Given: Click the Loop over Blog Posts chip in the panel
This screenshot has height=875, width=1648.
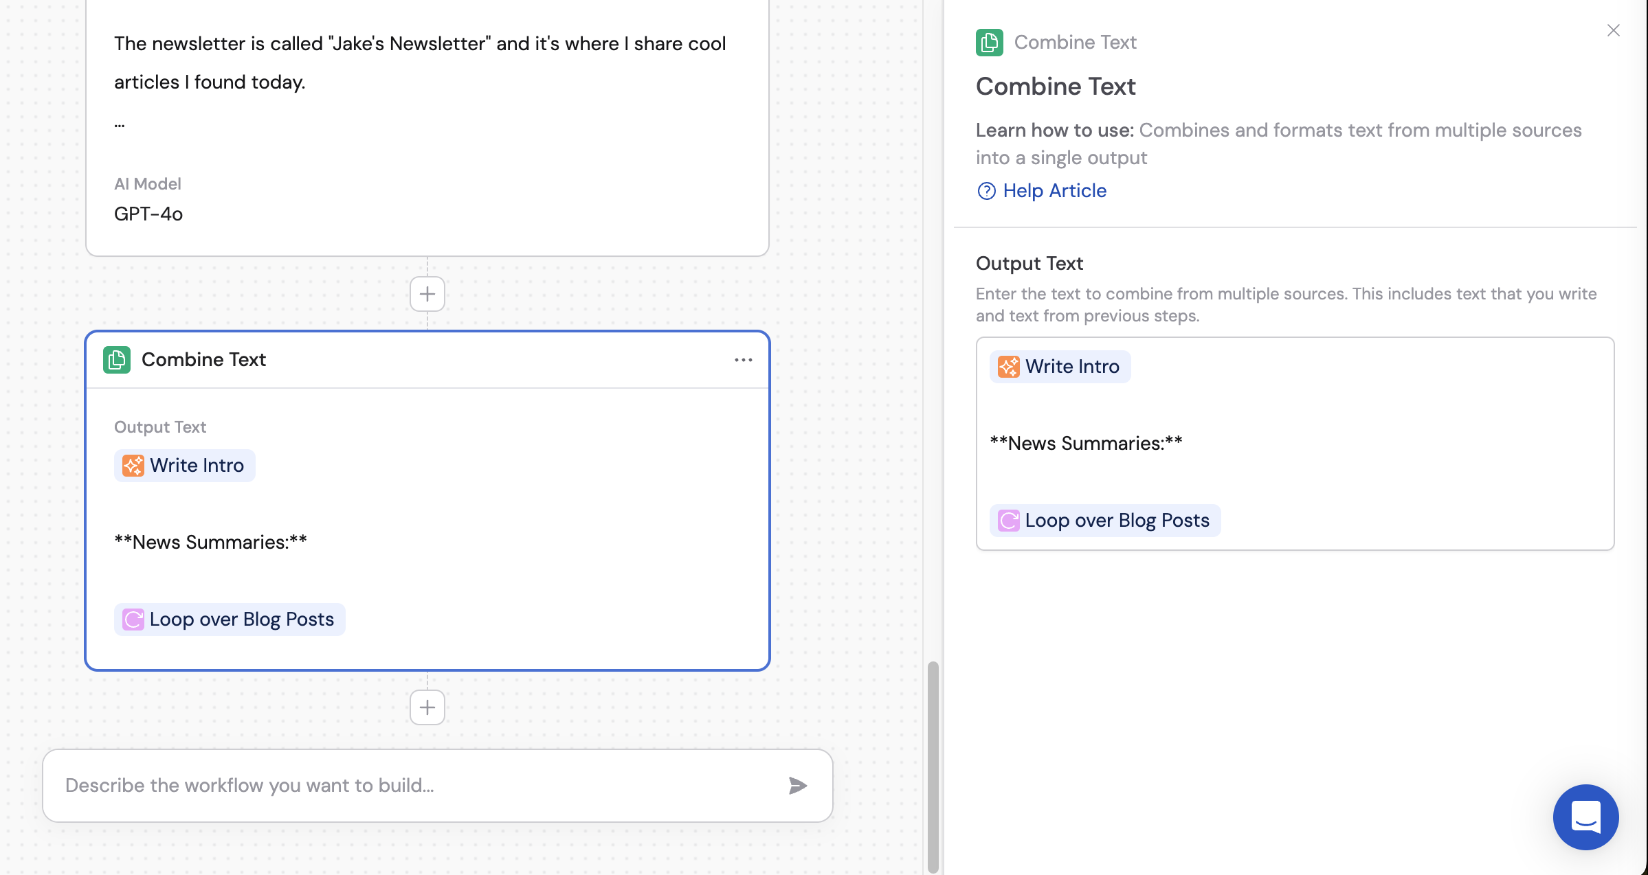Looking at the screenshot, I should pos(1104,520).
